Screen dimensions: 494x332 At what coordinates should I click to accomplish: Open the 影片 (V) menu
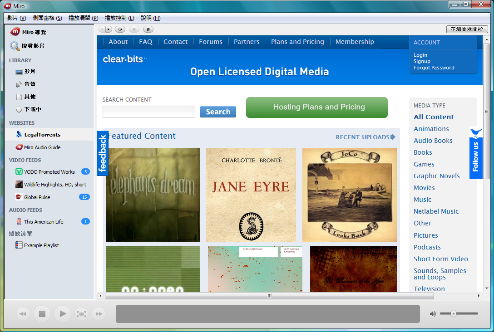click(x=17, y=18)
